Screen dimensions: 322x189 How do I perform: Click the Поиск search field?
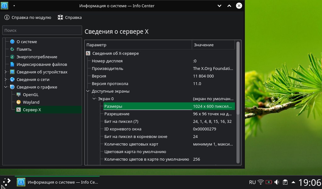(42, 30)
